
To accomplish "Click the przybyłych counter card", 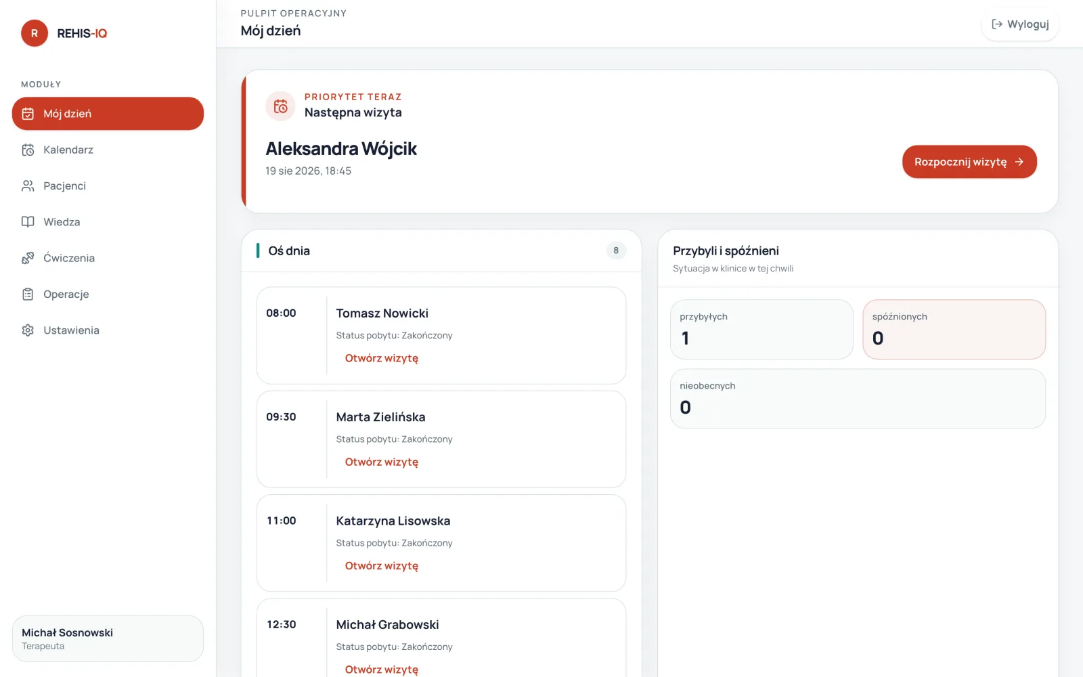I will coord(761,330).
